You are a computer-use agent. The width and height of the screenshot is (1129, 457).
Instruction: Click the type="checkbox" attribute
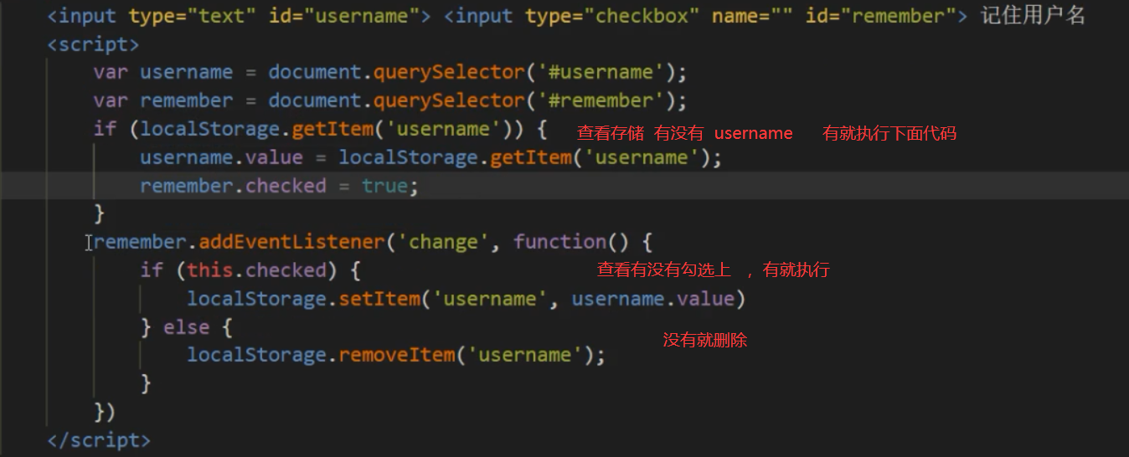[x=613, y=16]
